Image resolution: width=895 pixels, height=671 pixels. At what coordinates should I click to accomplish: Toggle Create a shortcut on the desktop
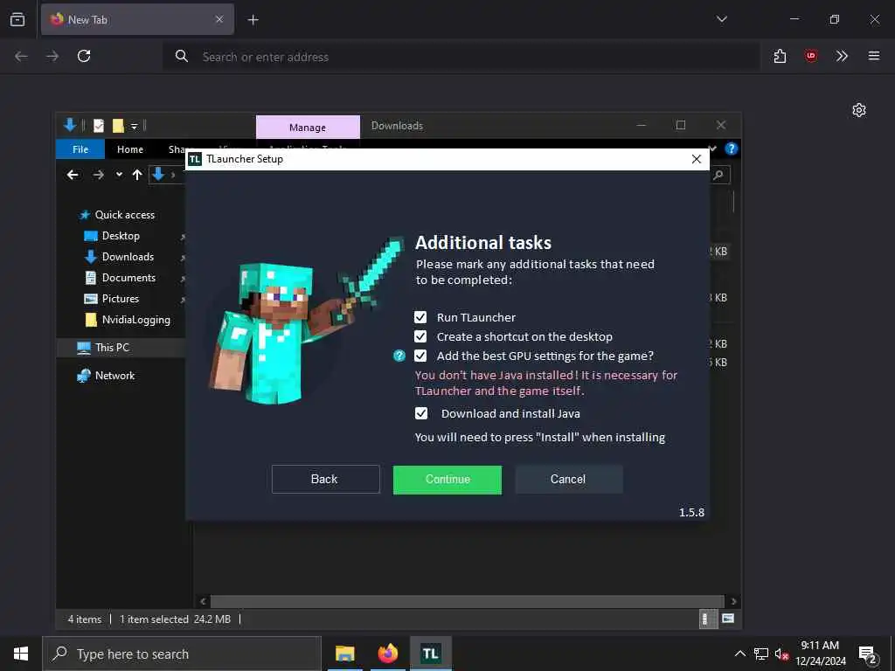point(420,336)
